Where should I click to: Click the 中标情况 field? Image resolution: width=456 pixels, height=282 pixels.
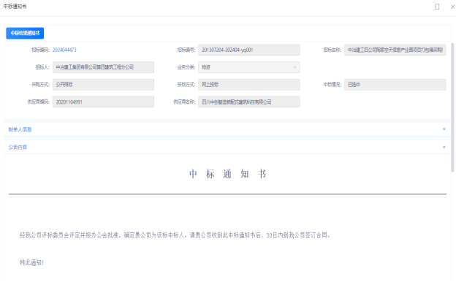395,85
